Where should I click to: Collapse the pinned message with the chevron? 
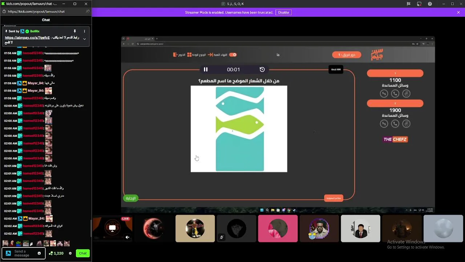click(x=84, y=39)
